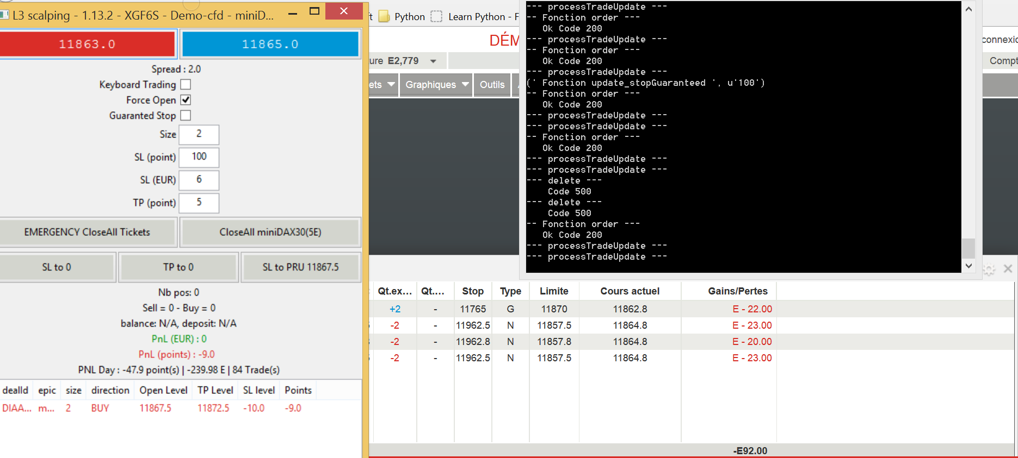Click the SL (point) input field
This screenshot has width=1018, height=458.
click(x=199, y=157)
